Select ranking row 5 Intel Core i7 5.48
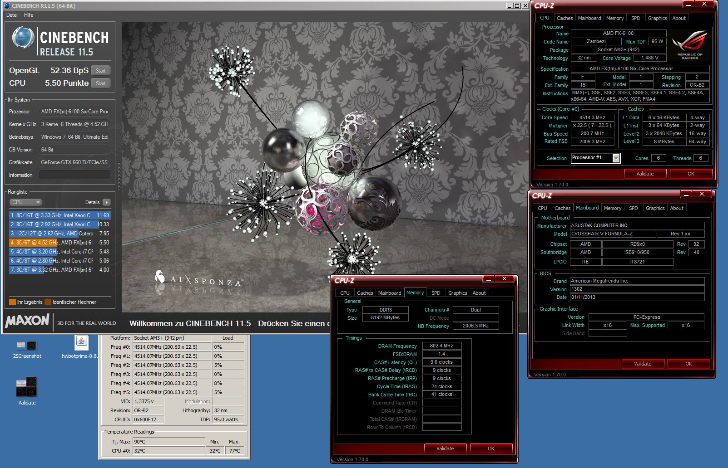The height and width of the screenshot is (468, 728). tap(59, 252)
